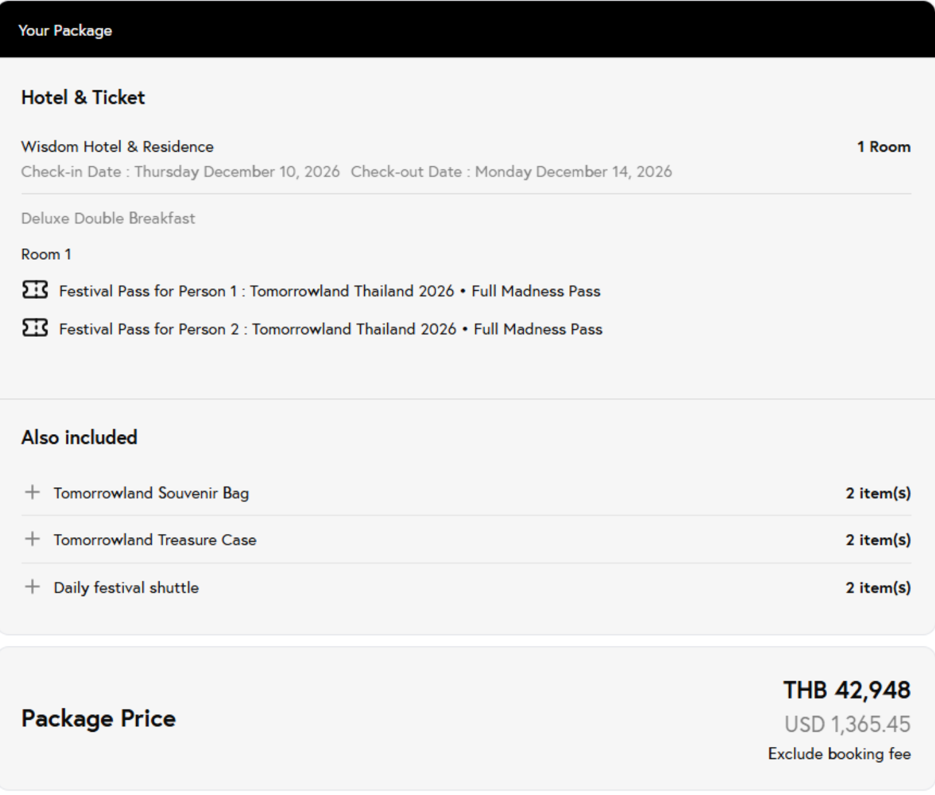Expand the Daily festival shuttle plus icon
This screenshot has width=935, height=795.
32,587
